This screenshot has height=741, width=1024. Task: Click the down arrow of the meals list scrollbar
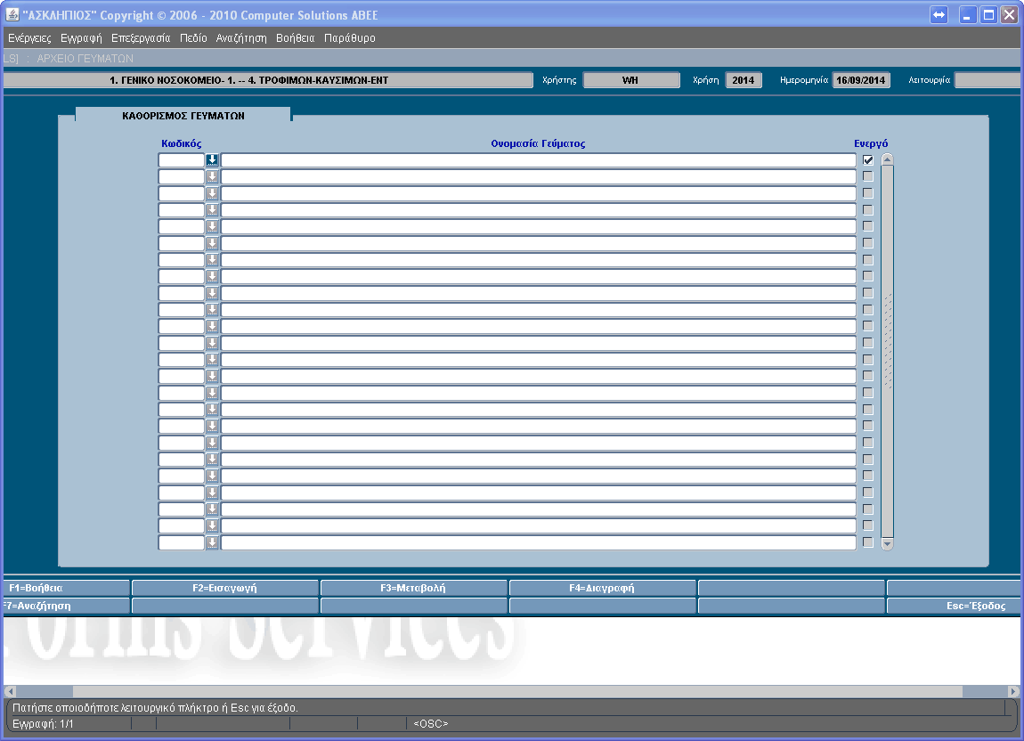coord(887,543)
